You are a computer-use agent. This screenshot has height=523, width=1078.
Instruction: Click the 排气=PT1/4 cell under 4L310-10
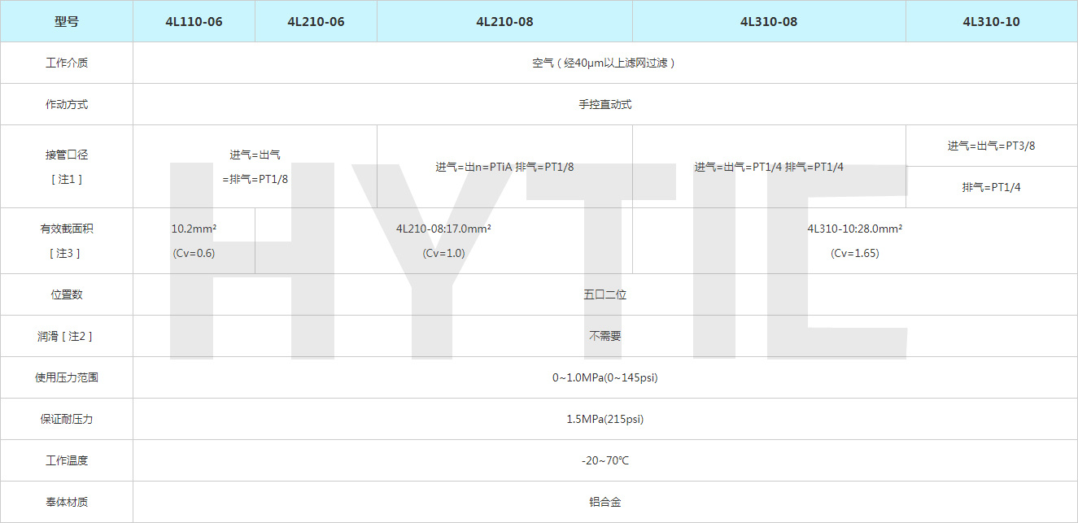pyautogui.click(x=991, y=187)
